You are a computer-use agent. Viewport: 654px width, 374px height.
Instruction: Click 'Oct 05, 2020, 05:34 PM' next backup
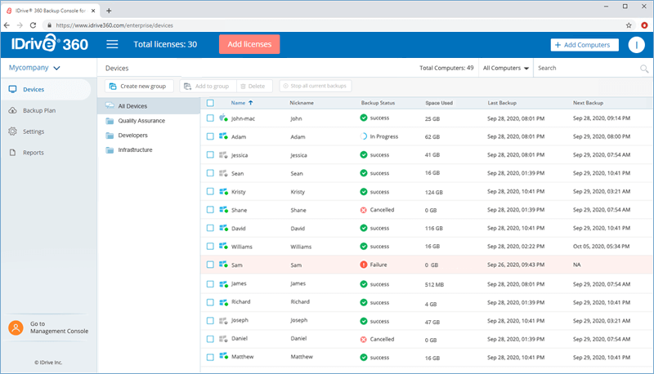pos(601,246)
